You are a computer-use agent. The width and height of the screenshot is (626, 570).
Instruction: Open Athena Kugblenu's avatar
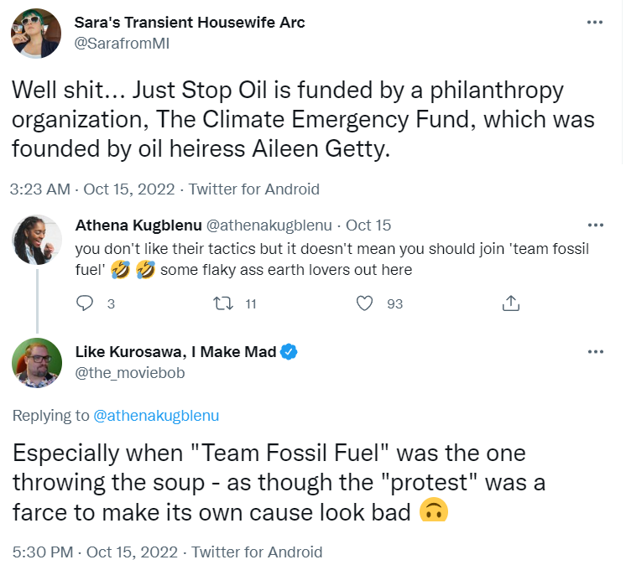coord(37,240)
